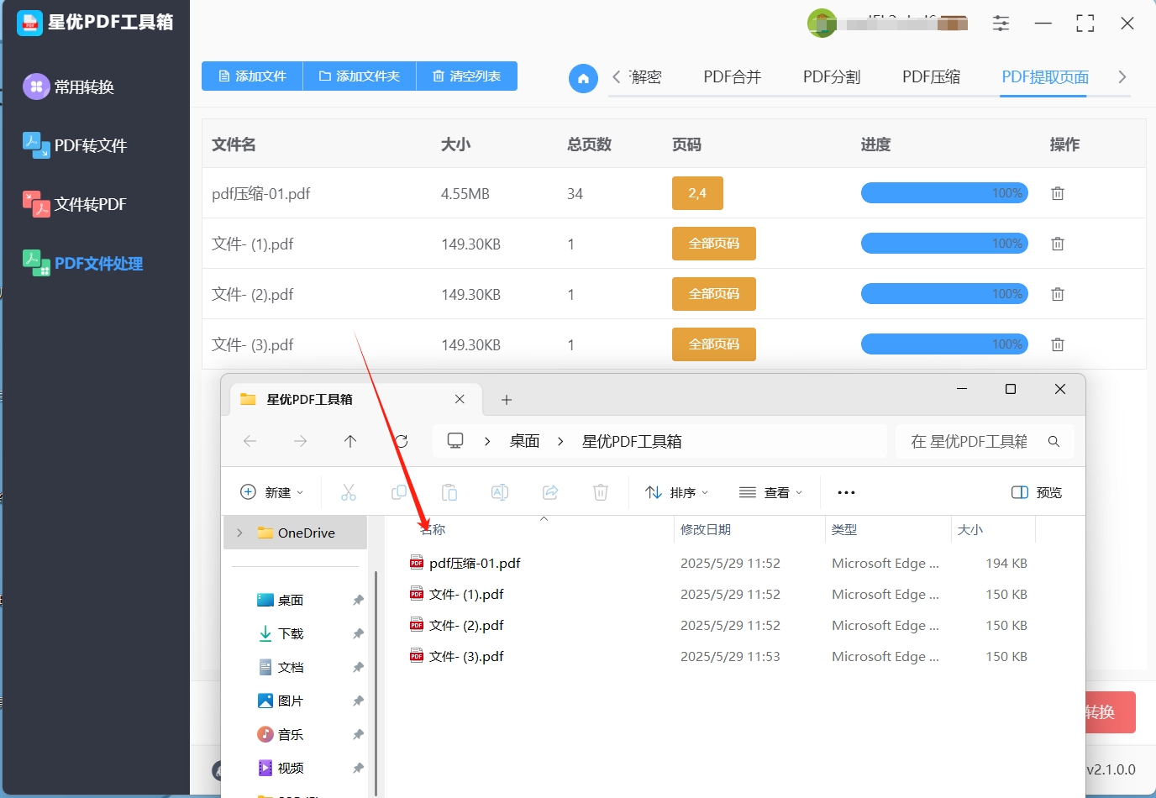The width and height of the screenshot is (1156, 798).
Task: Expand the OneDrive tree node
Action: click(240, 533)
